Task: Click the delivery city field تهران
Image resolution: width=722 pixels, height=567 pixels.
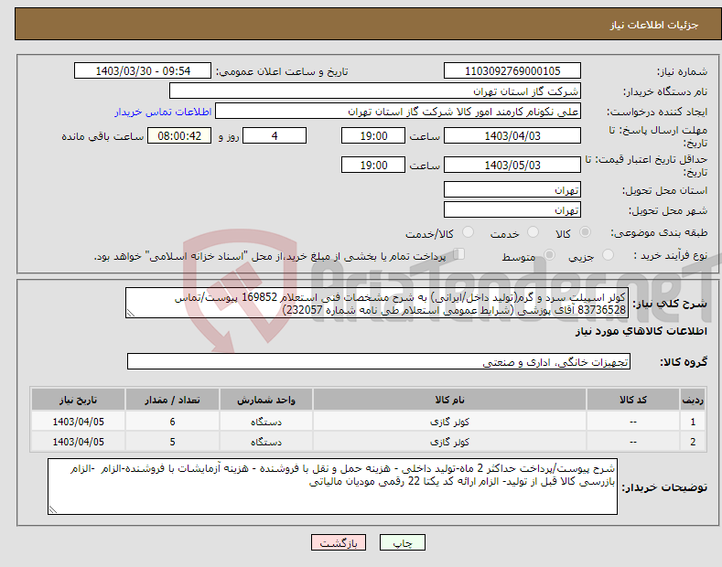Action: point(512,209)
